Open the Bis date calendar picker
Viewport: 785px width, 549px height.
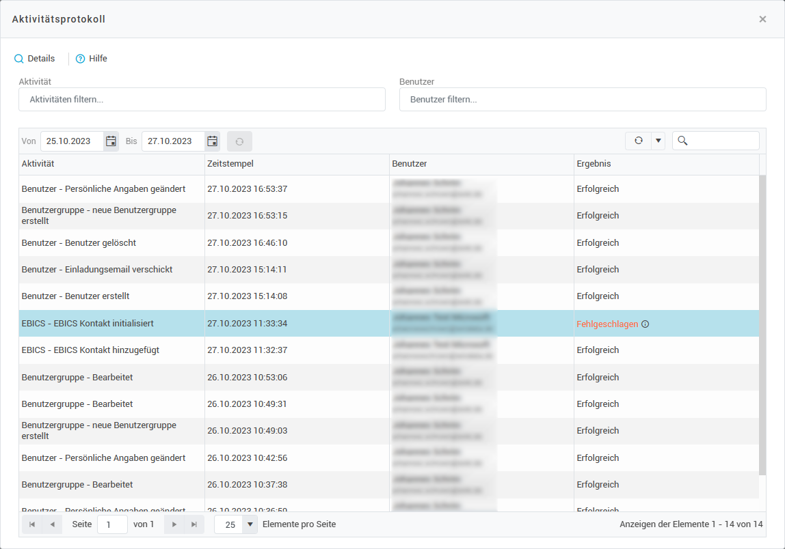coord(212,141)
